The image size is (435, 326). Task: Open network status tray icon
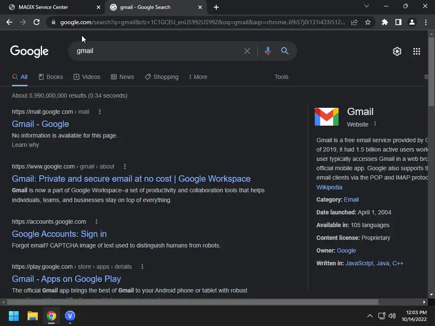tap(382, 316)
